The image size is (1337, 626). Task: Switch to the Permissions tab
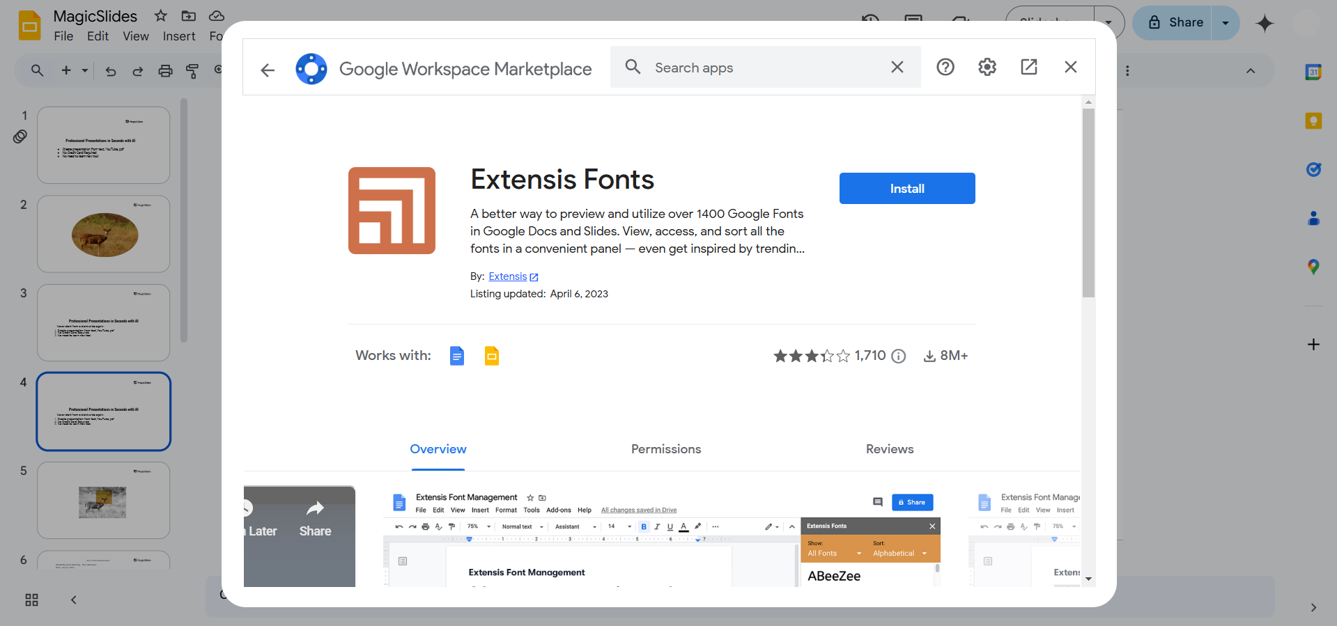pyautogui.click(x=665, y=449)
